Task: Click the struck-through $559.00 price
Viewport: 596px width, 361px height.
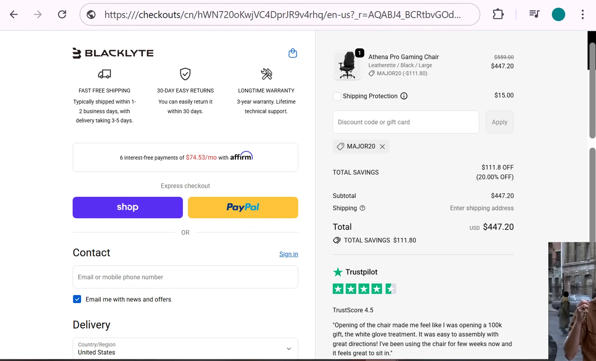Action: 504,57
